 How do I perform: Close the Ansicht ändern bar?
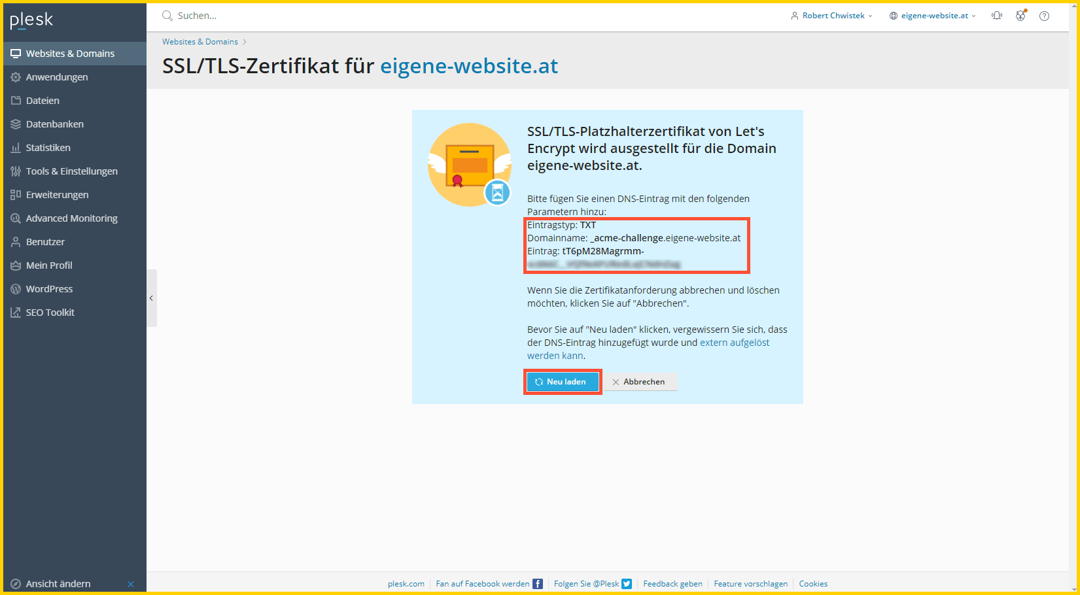point(131,584)
